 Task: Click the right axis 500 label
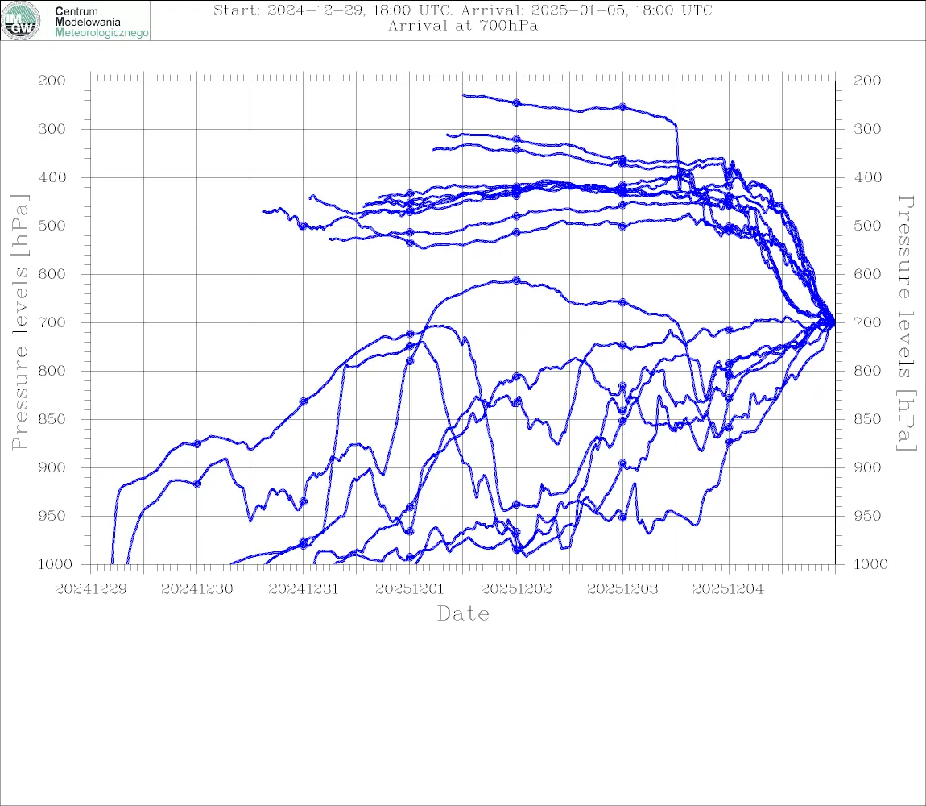click(x=867, y=226)
